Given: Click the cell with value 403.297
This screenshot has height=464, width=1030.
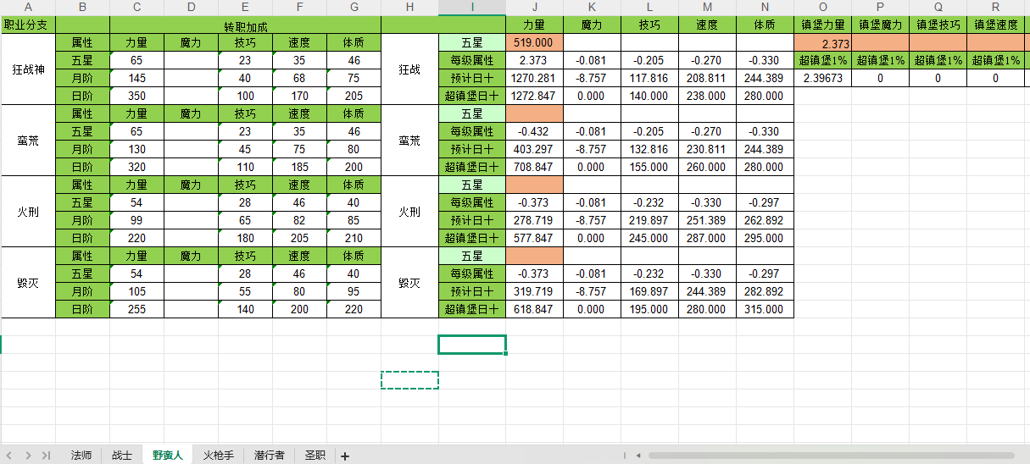Looking at the screenshot, I should [534, 149].
